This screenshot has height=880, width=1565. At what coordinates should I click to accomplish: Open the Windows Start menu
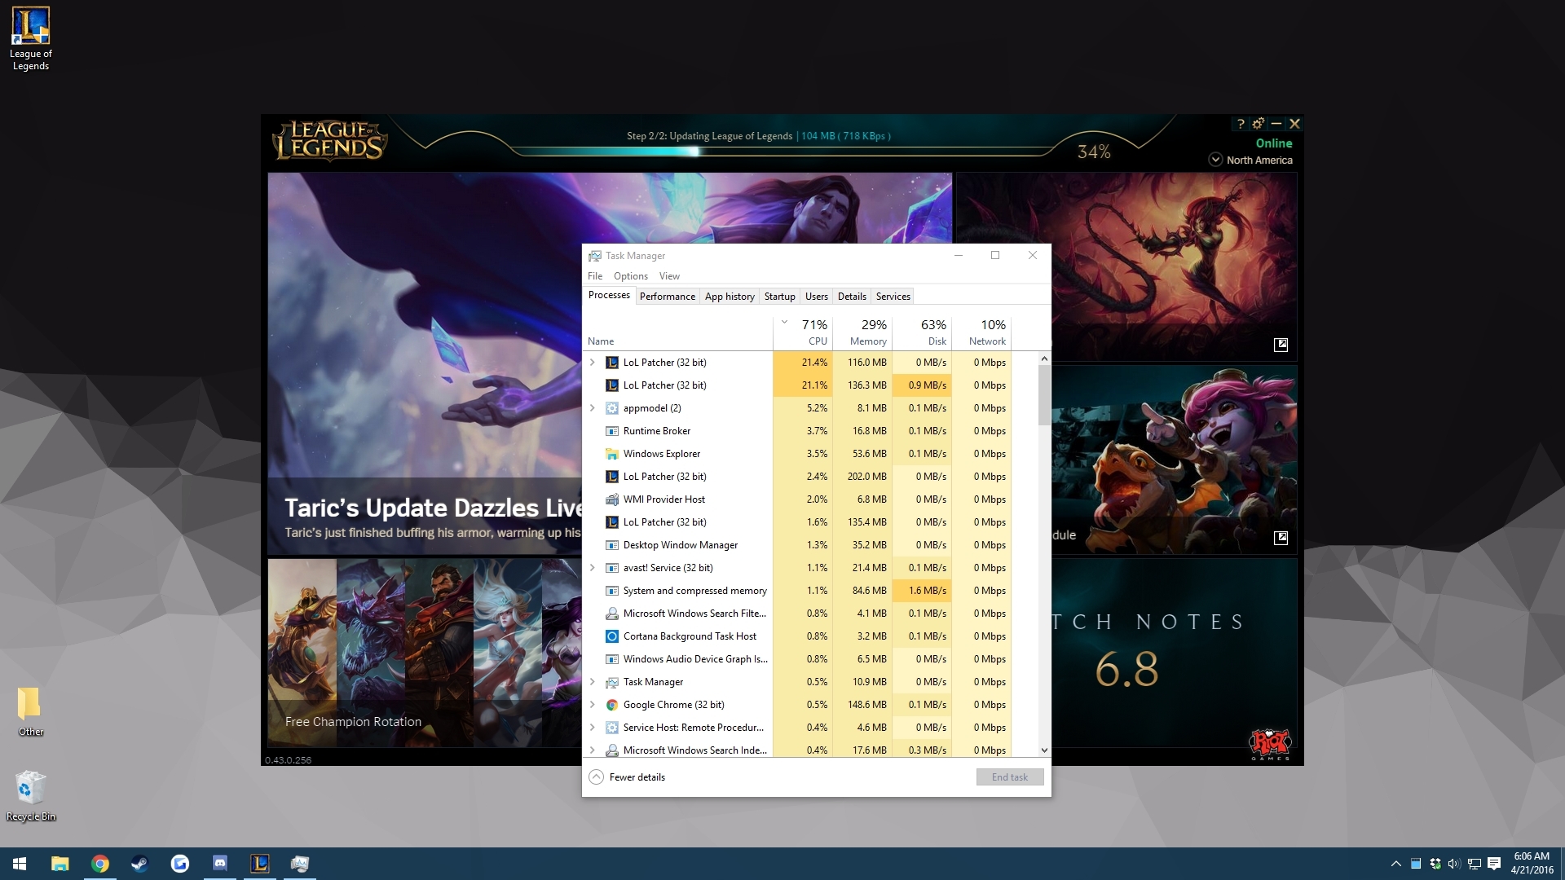coord(20,864)
